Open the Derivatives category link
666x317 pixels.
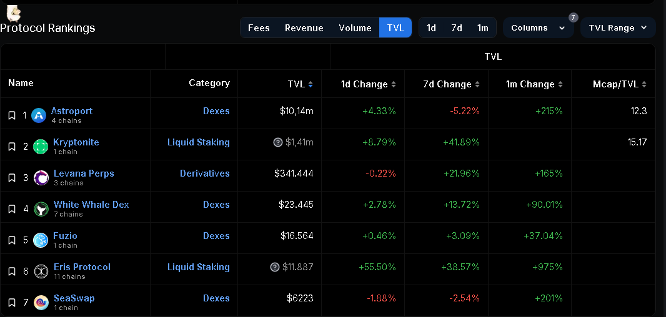[x=205, y=173]
